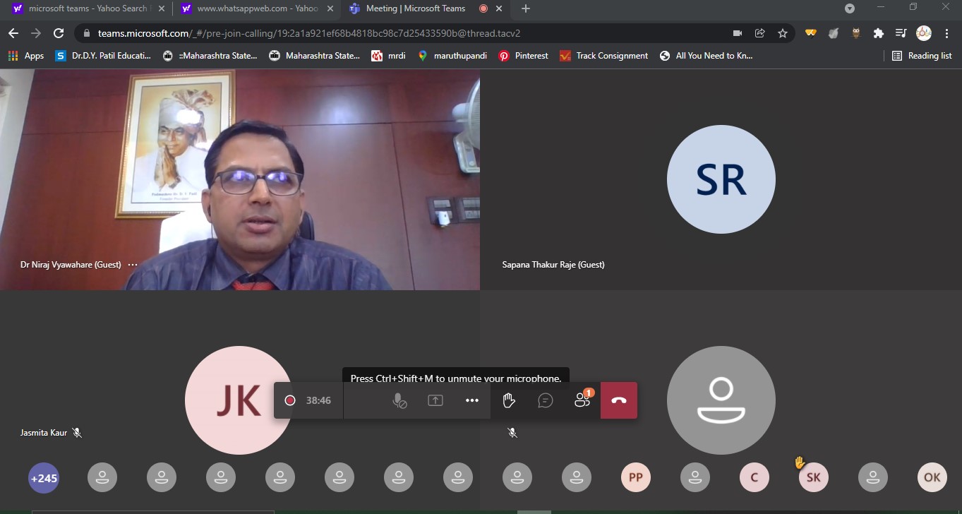Open Chrome three-dot menu
This screenshot has height=514, width=962.
[x=946, y=33]
